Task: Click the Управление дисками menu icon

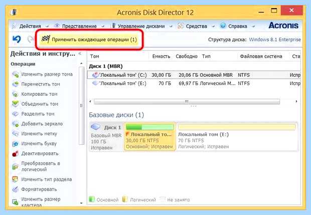Action: coord(114,26)
